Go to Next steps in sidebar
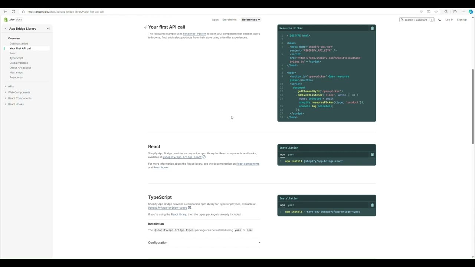 tap(16, 72)
